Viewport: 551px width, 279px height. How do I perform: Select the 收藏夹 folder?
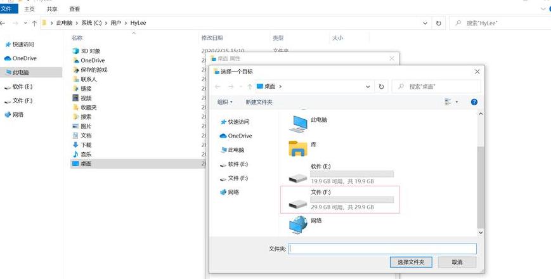click(x=84, y=107)
